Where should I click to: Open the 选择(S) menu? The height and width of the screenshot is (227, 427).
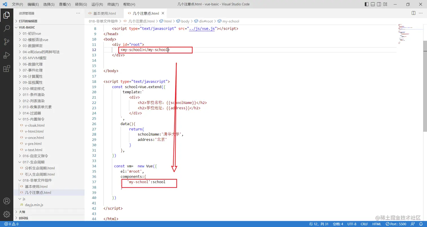(x=49, y=4)
